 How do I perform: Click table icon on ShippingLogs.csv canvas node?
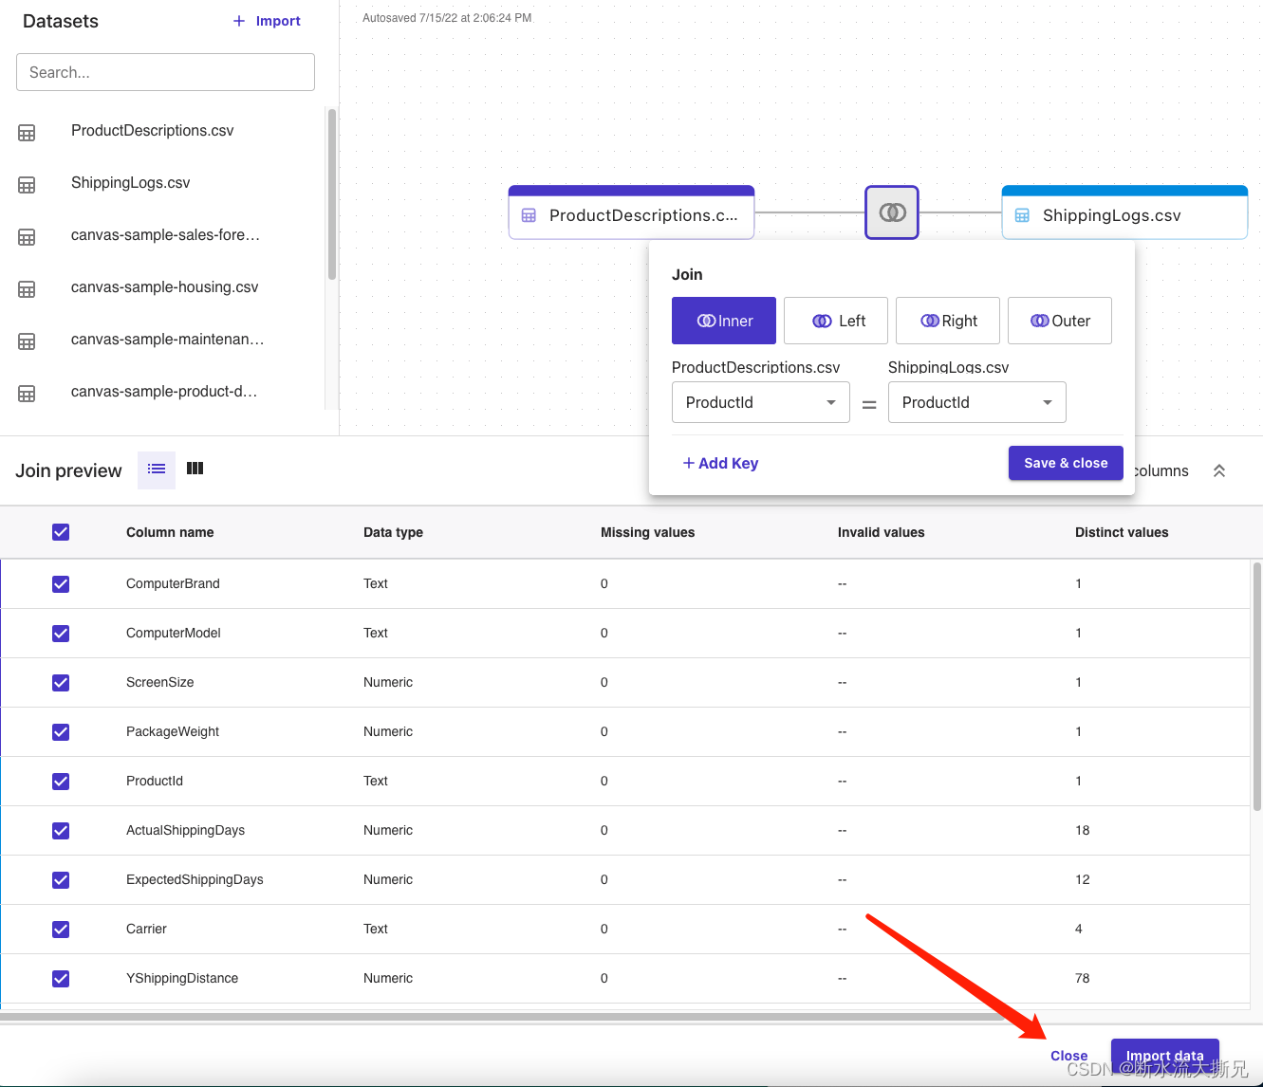pyautogui.click(x=1022, y=216)
